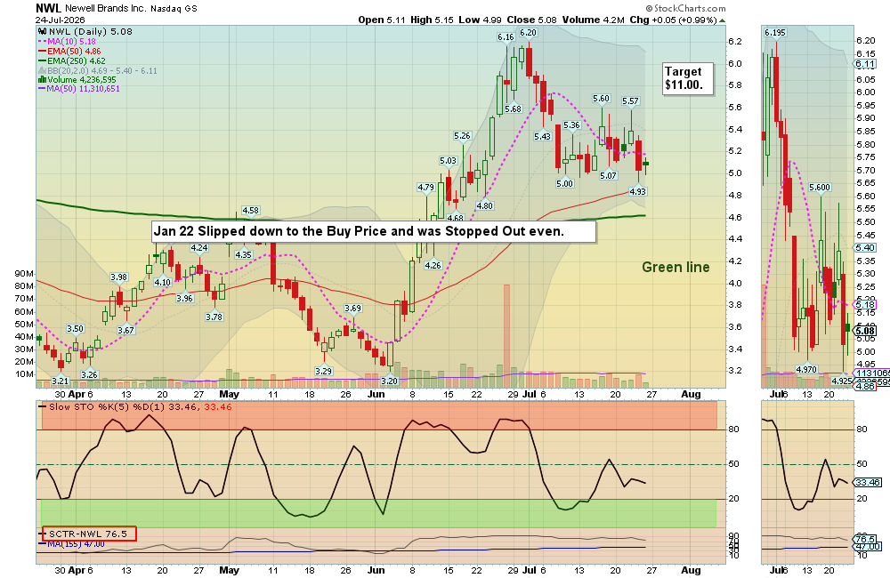Click the volume bars icon in legend

coord(42,80)
